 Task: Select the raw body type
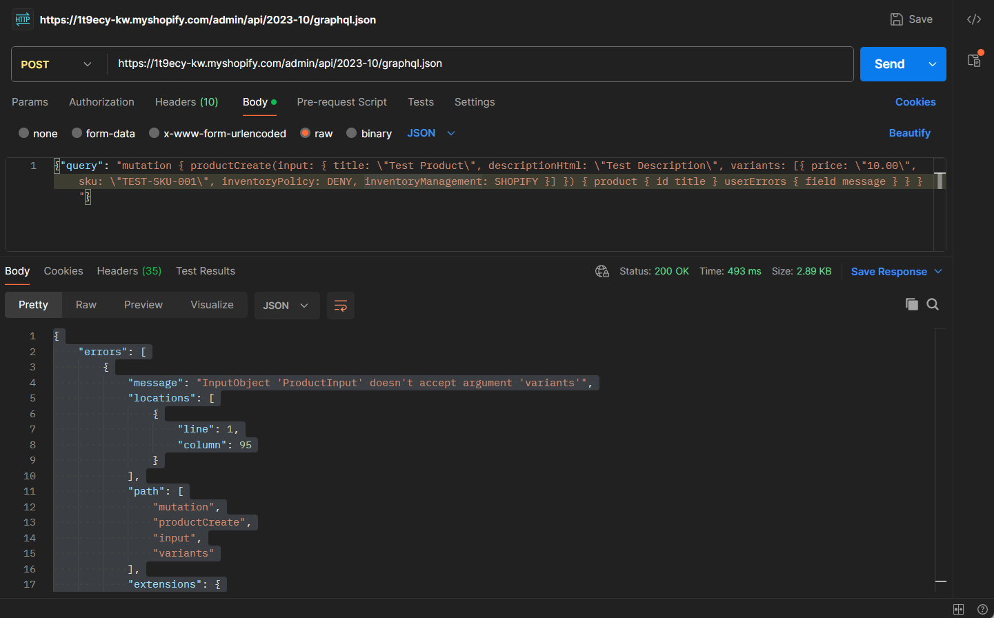317,133
